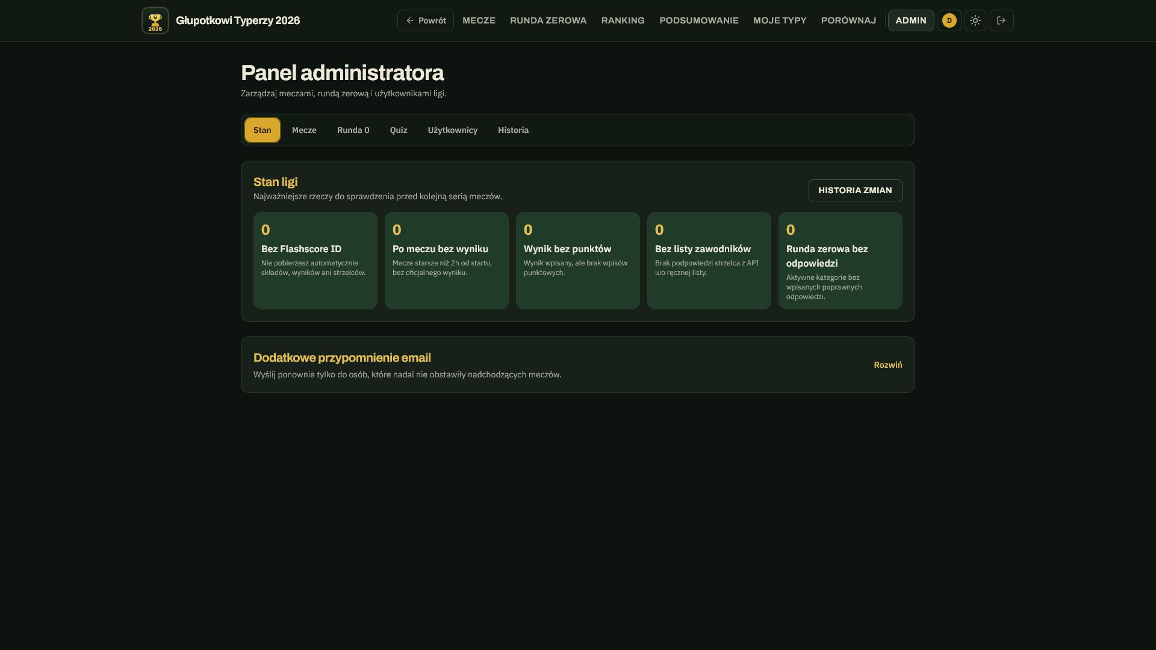
Task: Open the Quiz tab
Action: [399, 130]
